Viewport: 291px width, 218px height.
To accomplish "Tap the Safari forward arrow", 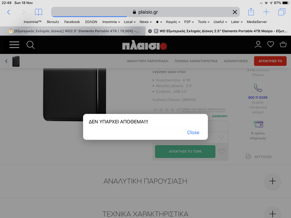I will point(24,12).
